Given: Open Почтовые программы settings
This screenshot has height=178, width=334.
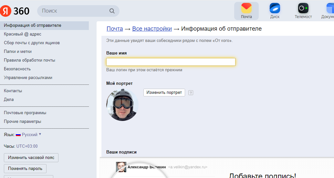Looking at the screenshot, I should coord(25,113).
